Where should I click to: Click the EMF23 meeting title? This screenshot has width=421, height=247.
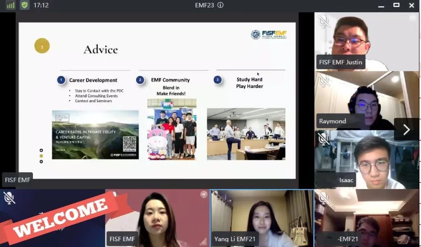205,5
